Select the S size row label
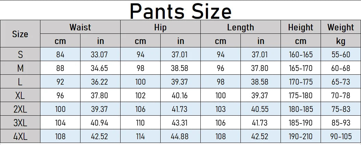Image resolution: width=361 pixels, height=145 pixels. coord(20,55)
